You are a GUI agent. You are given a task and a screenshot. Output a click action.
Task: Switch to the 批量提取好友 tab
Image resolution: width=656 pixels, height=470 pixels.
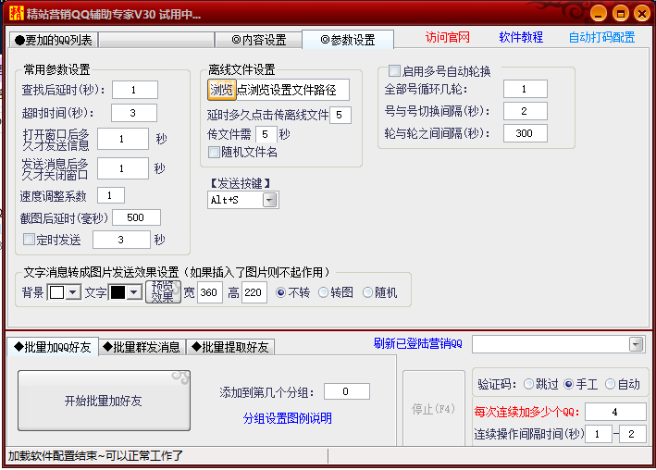(x=230, y=347)
